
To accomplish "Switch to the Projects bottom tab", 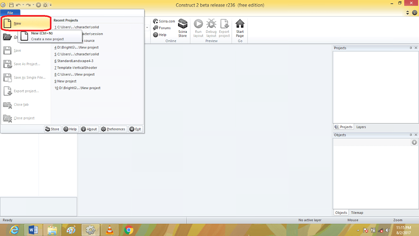I will 344,127.
